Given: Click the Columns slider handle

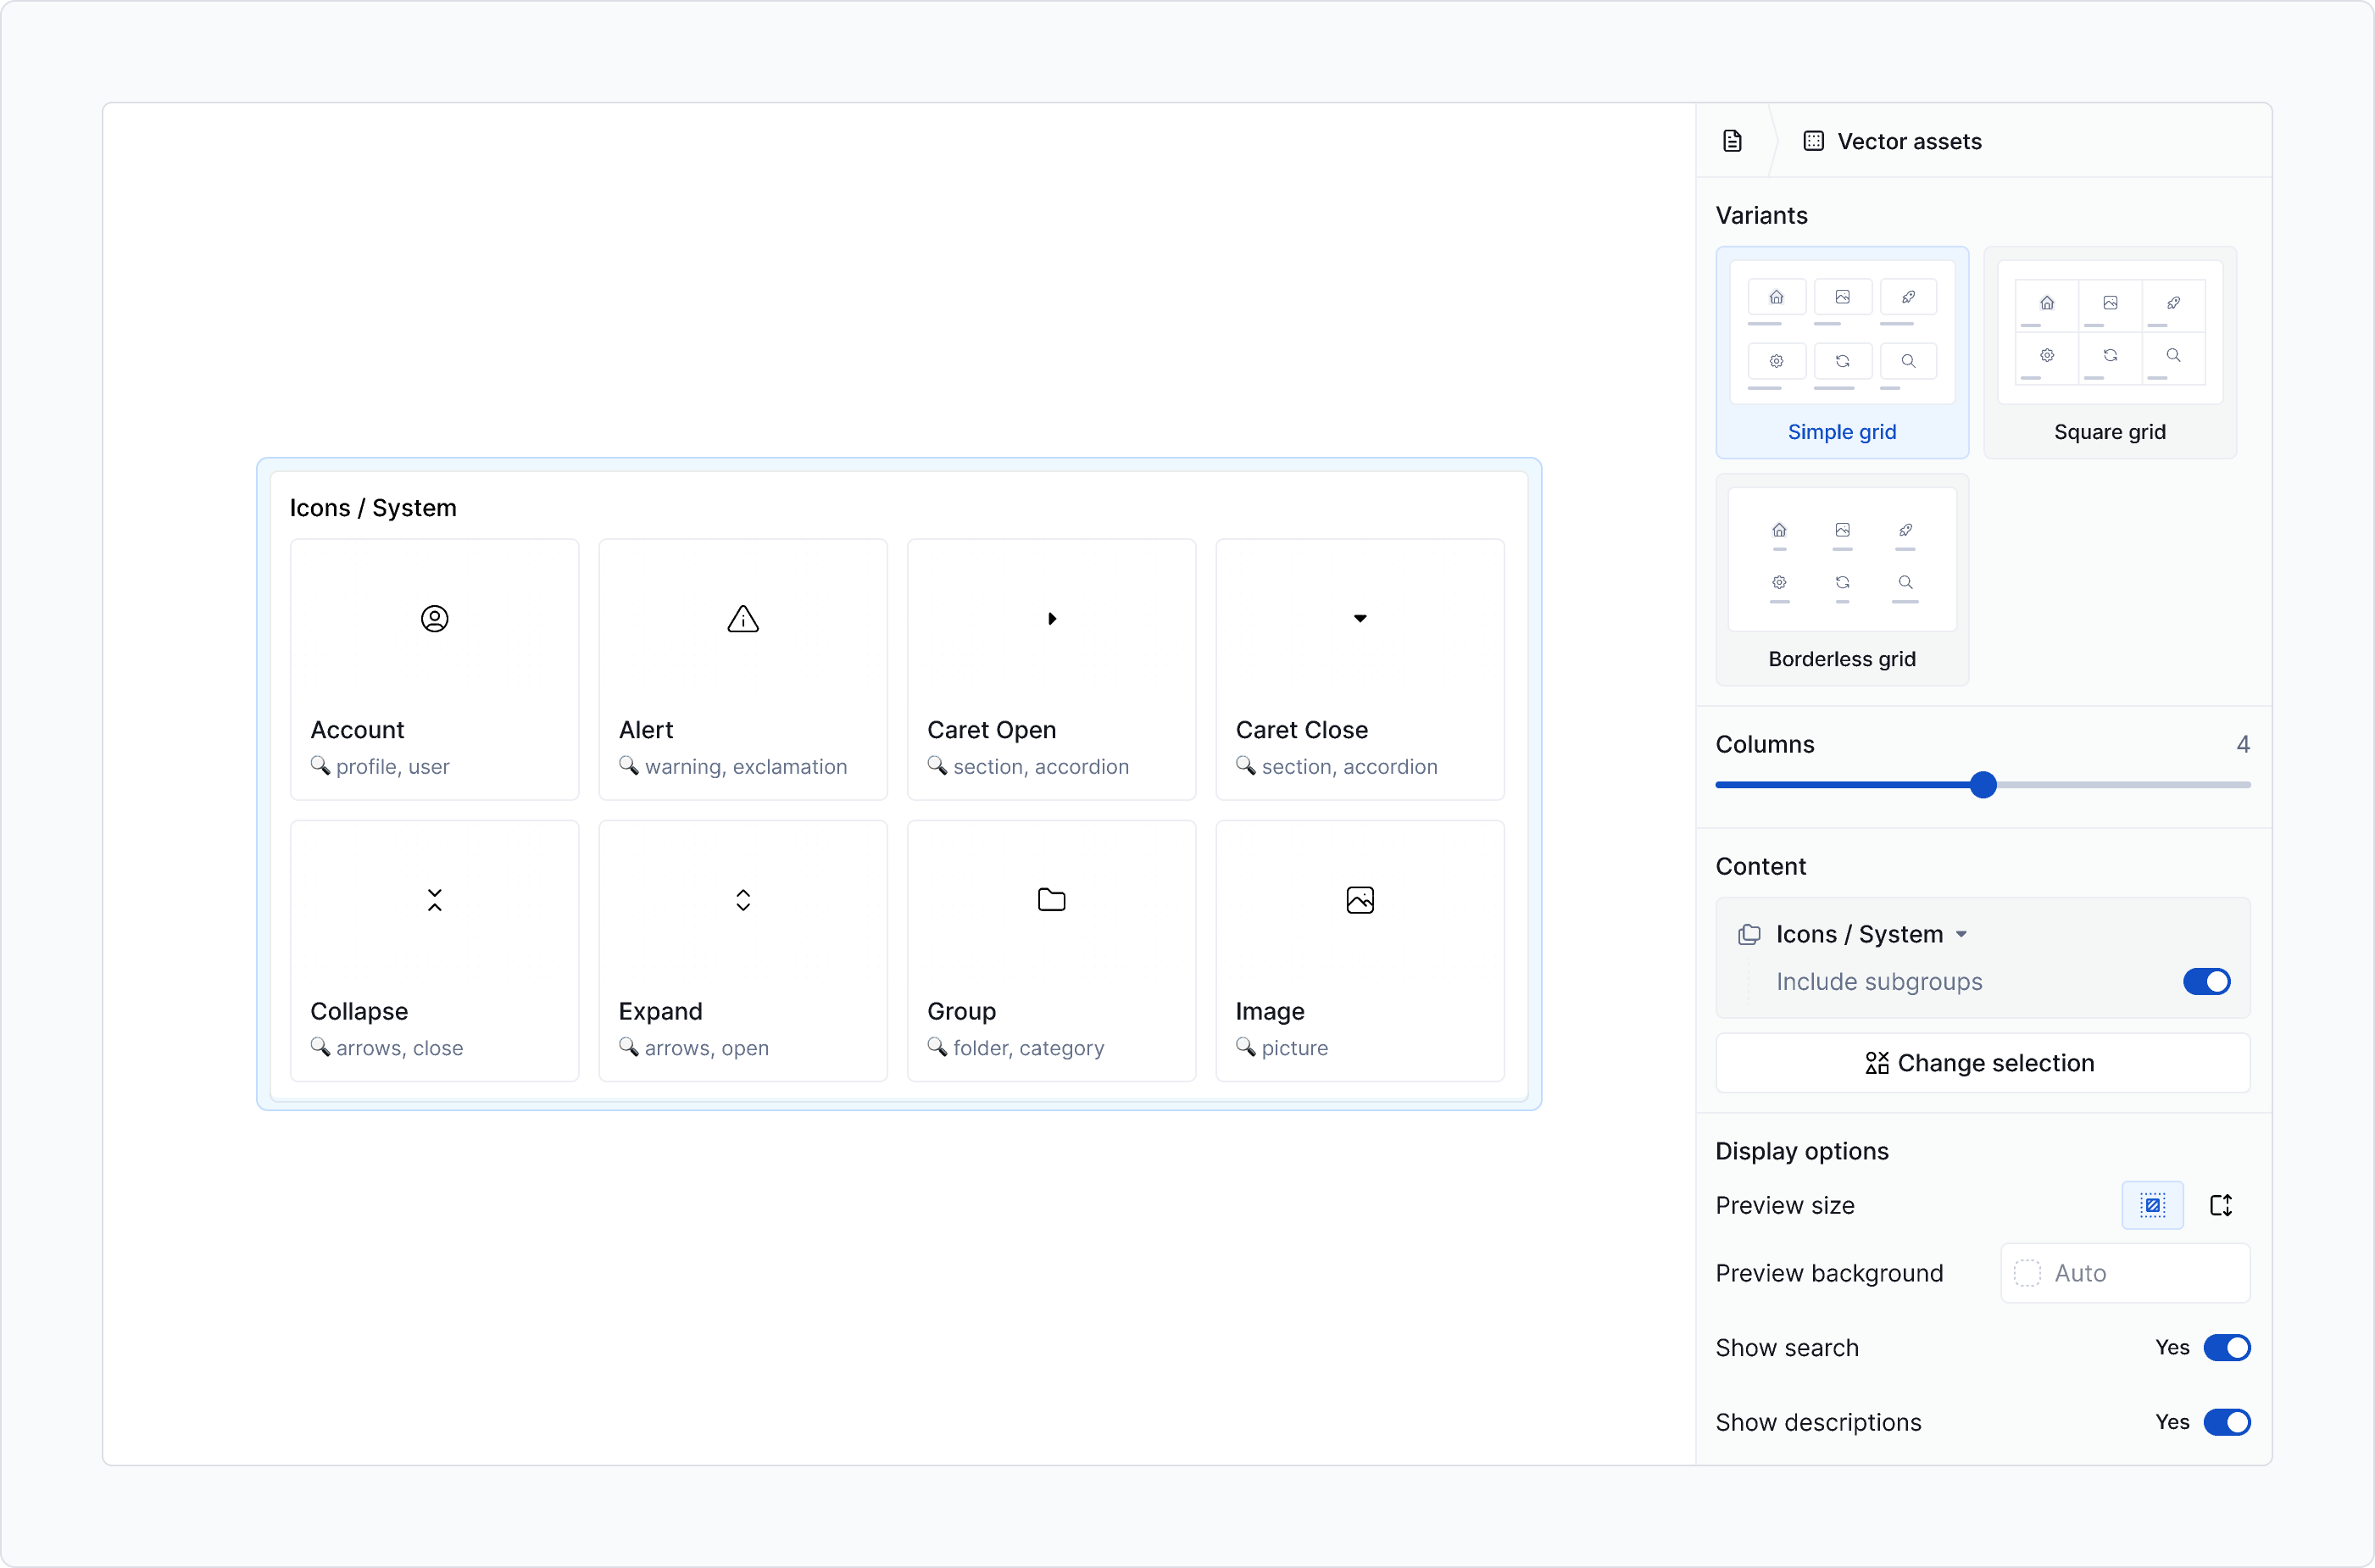Looking at the screenshot, I should click(x=1983, y=785).
